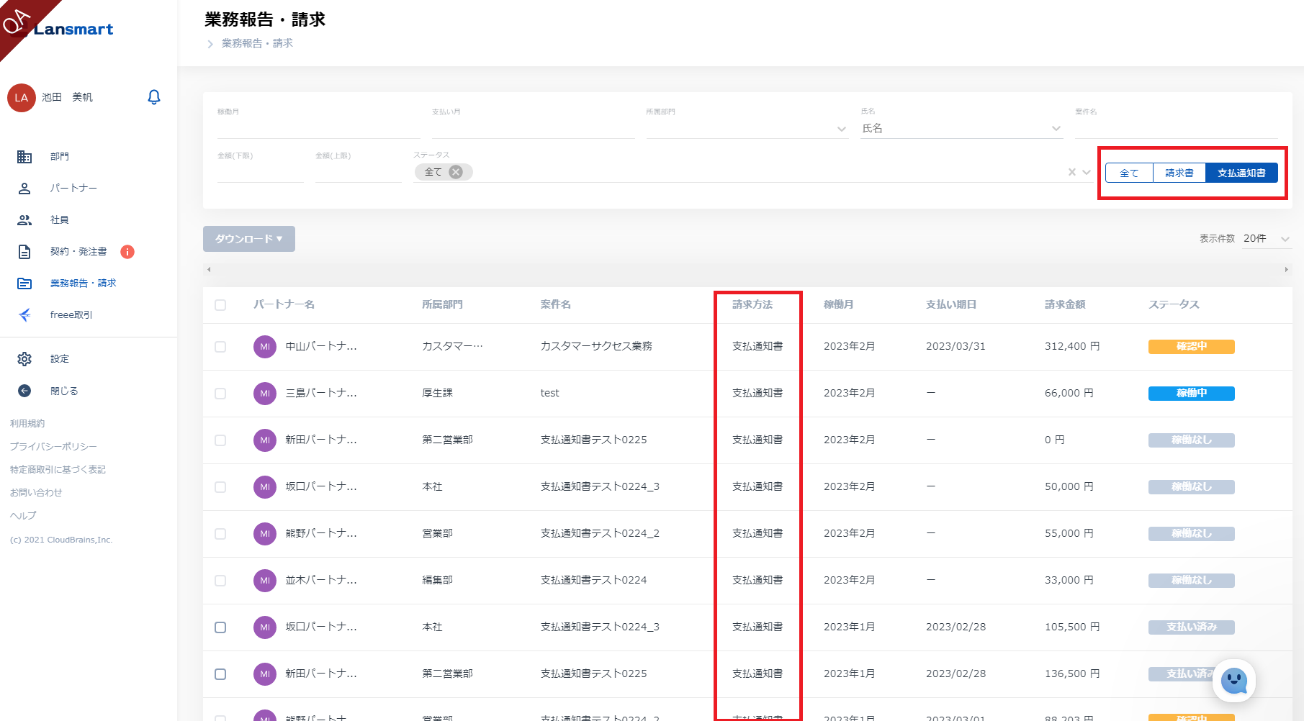Image resolution: width=1304 pixels, height=721 pixels.
Task: Open the chat support bot icon
Action: (x=1233, y=680)
